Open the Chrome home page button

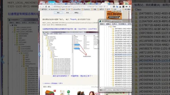[49, 7]
